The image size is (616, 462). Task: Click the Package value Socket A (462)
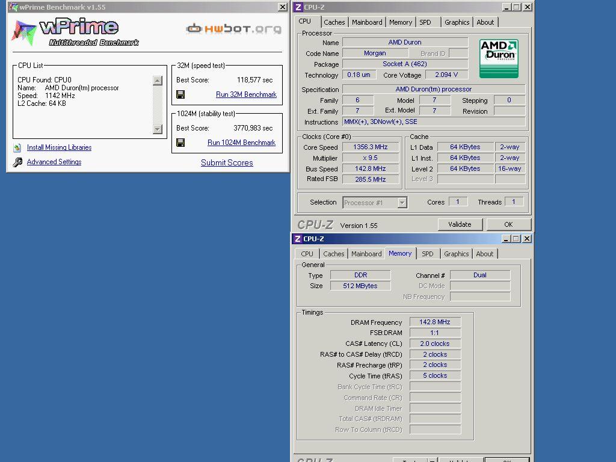(x=405, y=64)
